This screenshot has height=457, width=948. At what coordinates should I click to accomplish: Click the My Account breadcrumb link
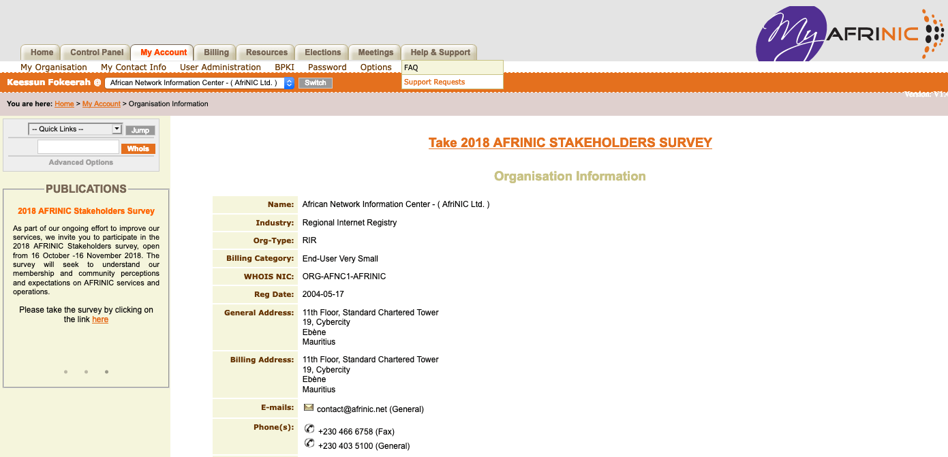pos(102,104)
